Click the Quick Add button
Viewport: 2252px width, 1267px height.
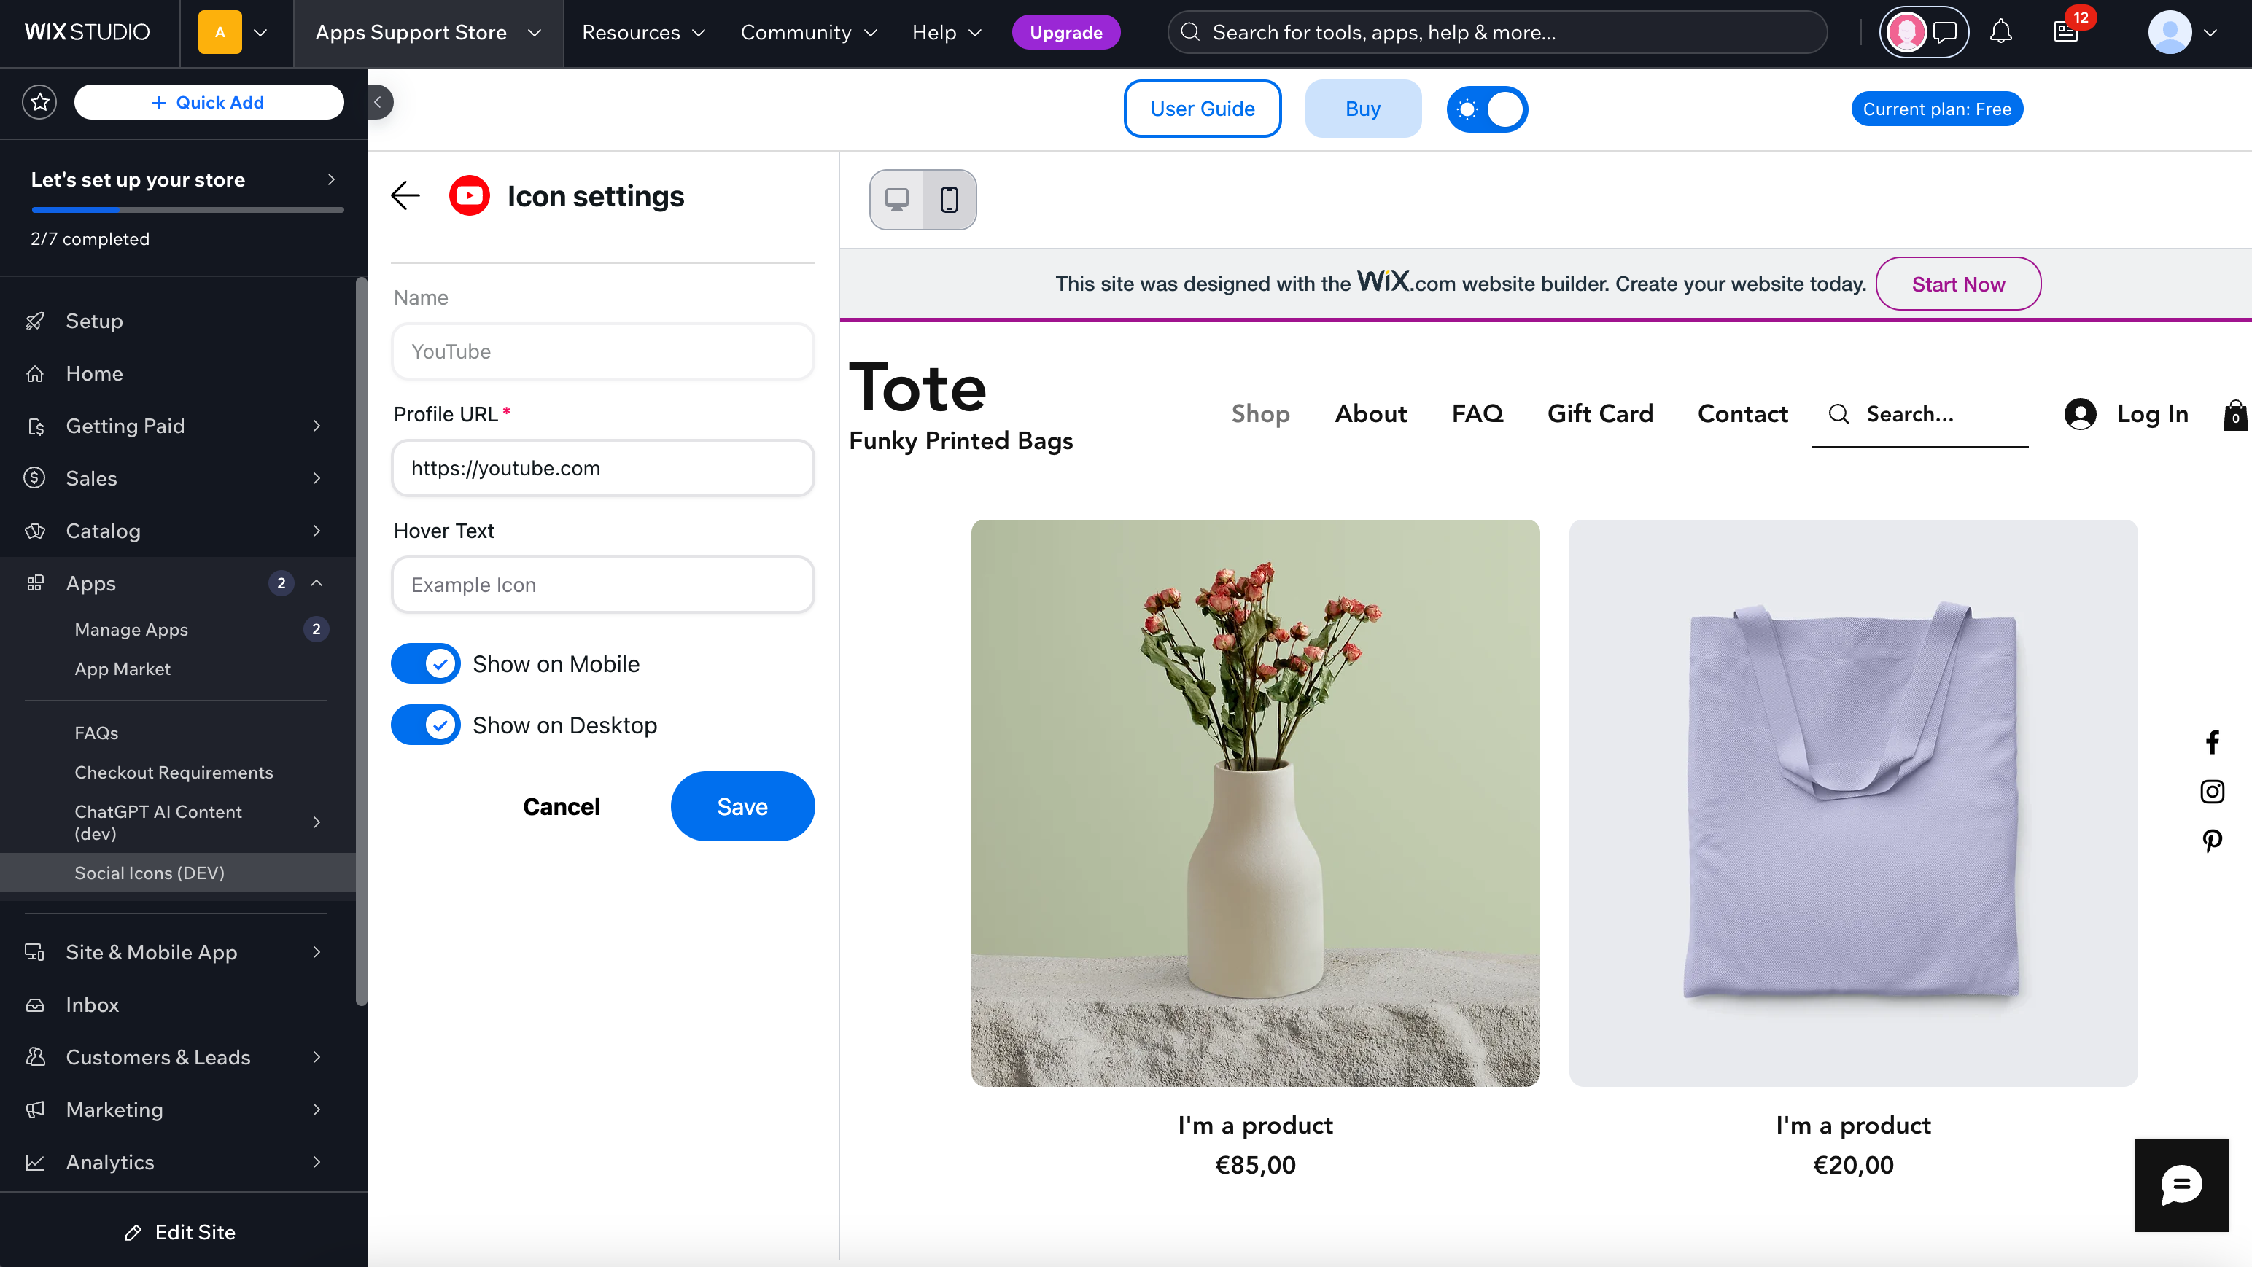209,102
